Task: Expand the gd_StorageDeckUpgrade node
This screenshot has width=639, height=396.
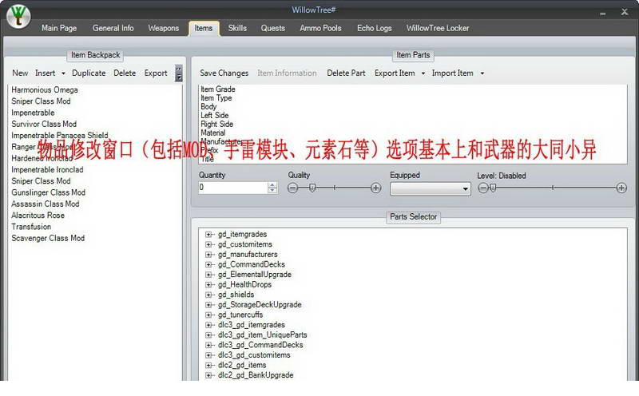Action: coord(208,305)
